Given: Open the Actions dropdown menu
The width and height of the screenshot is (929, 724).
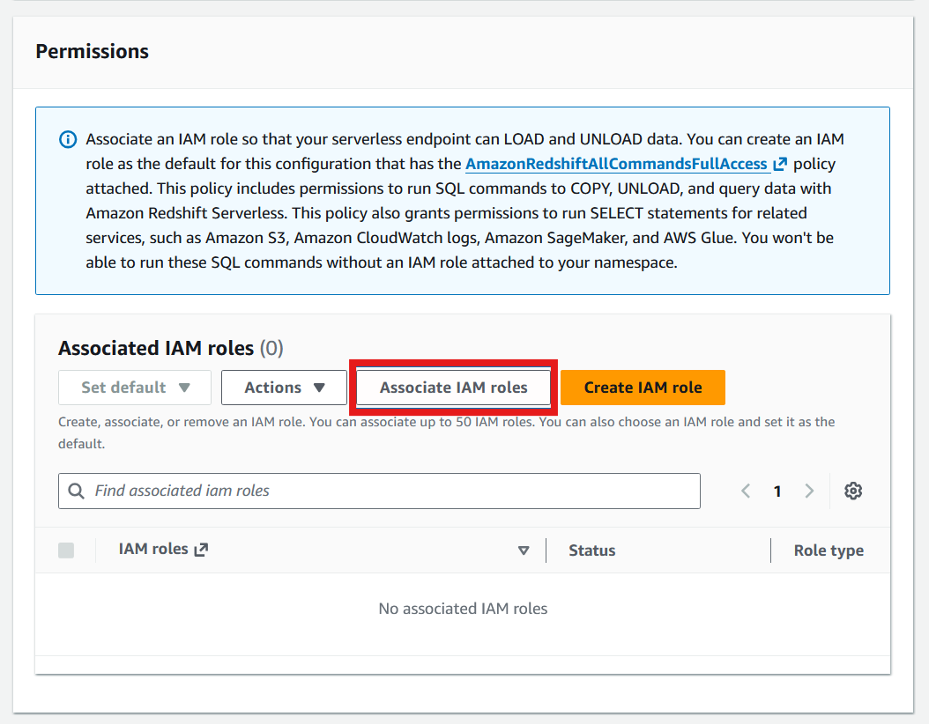Looking at the screenshot, I should click(284, 388).
